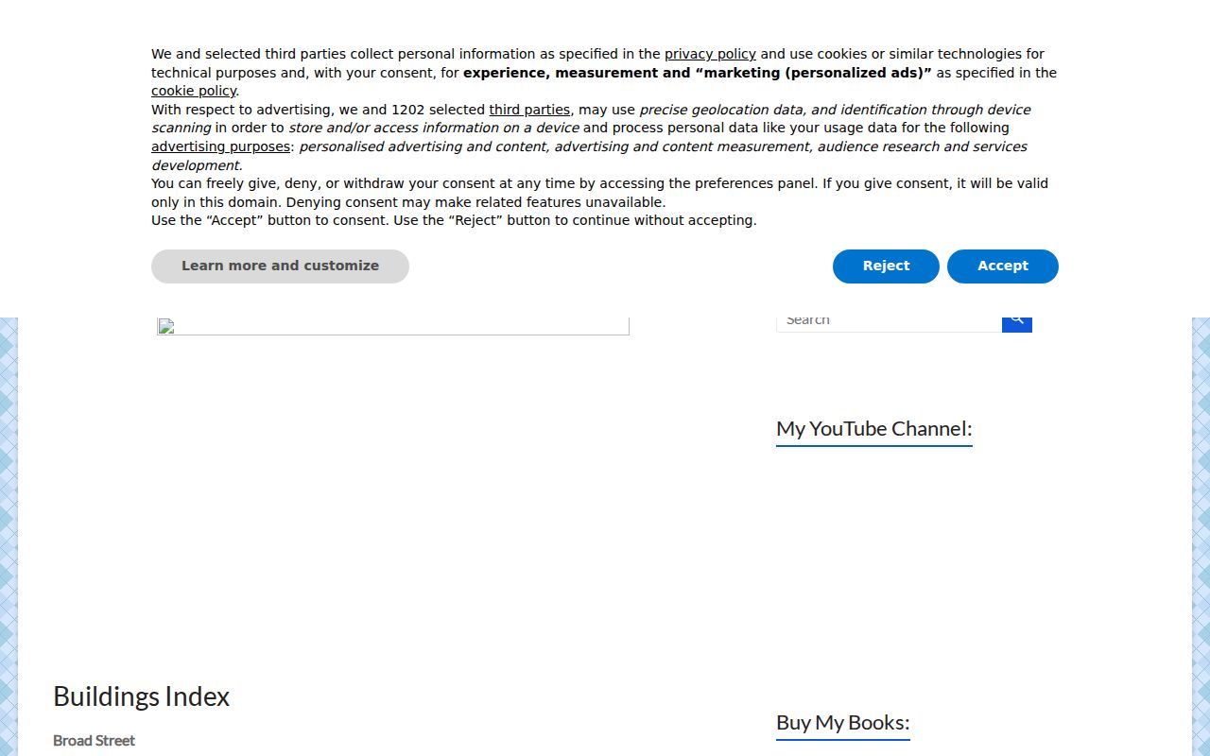Open Learn more and customize preferences
The height and width of the screenshot is (756, 1210).
[280, 266]
